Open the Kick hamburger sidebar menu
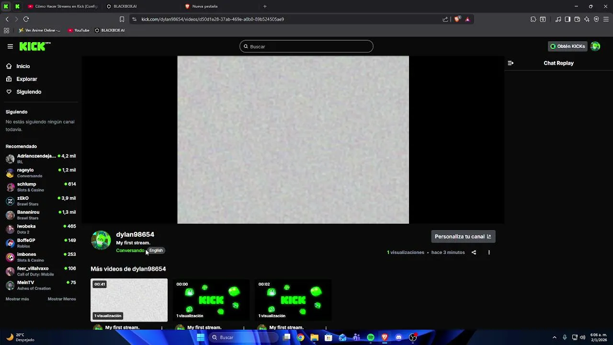The width and height of the screenshot is (613, 345). pos(10,46)
